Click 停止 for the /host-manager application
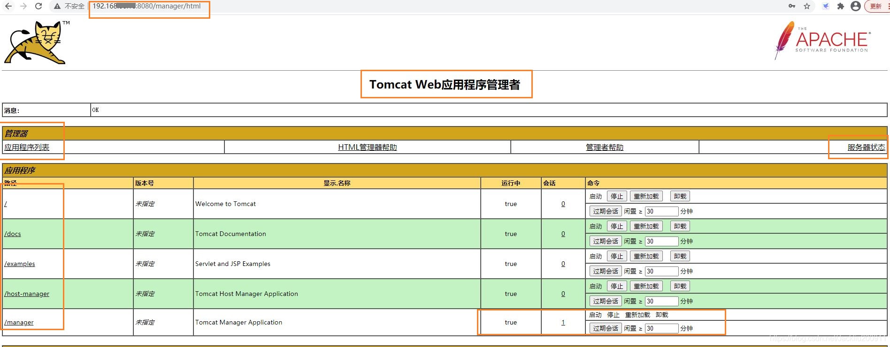Viewport: 890px width, 347px height. click(x=617, y=286)
